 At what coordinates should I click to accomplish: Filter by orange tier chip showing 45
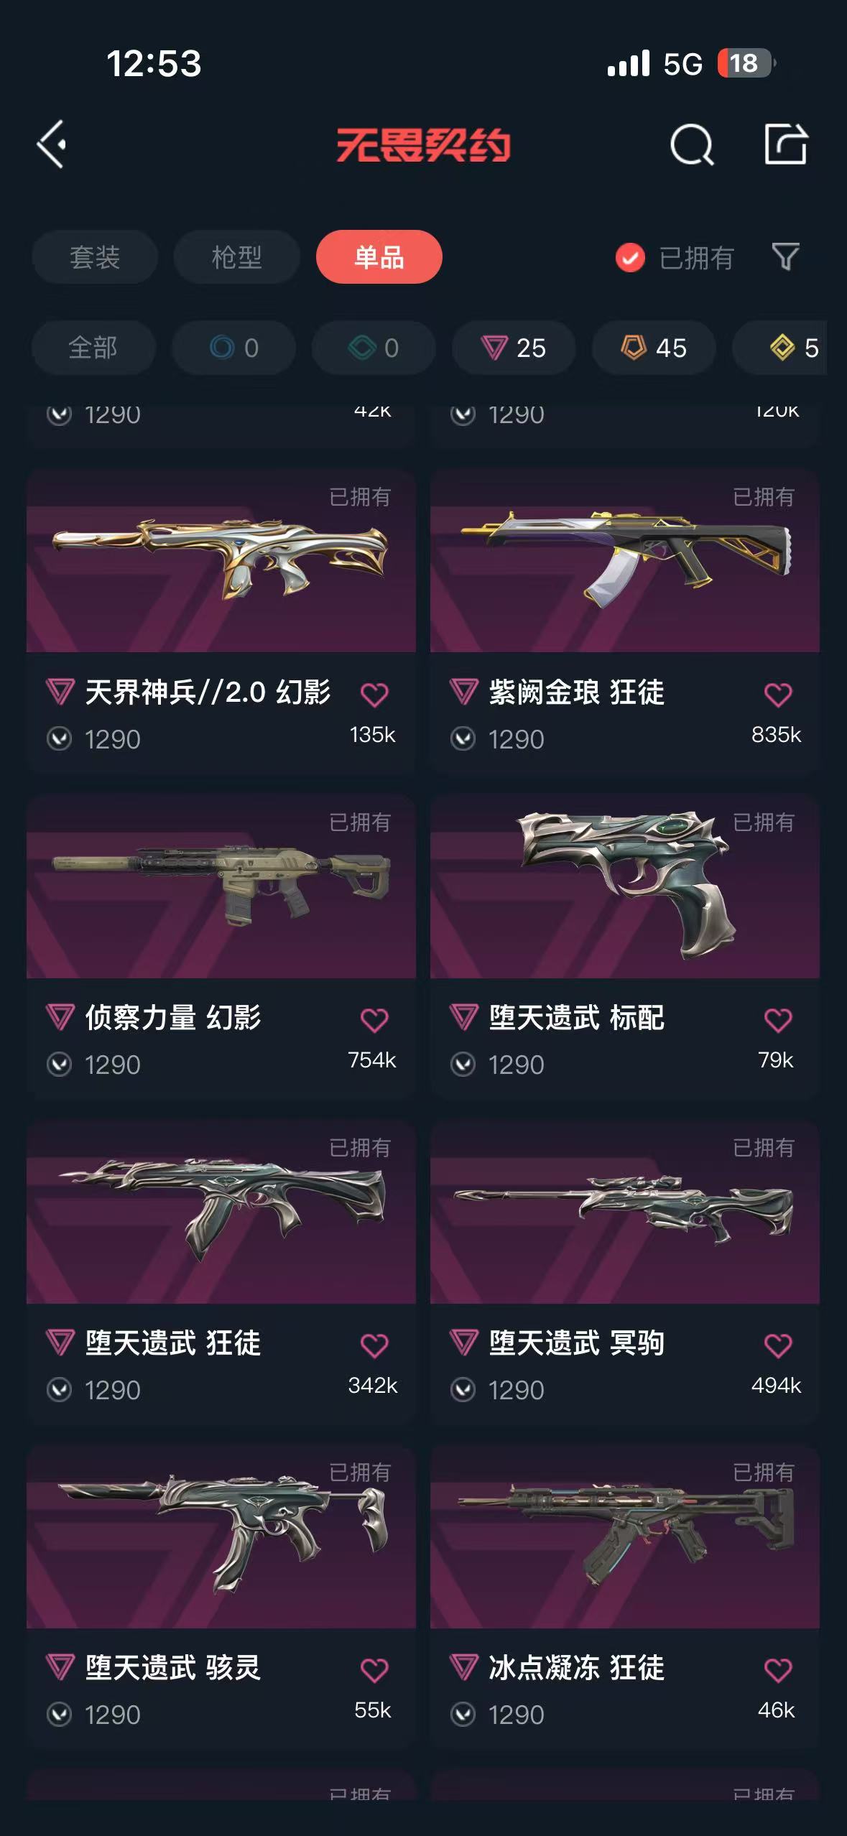[654, 348]
